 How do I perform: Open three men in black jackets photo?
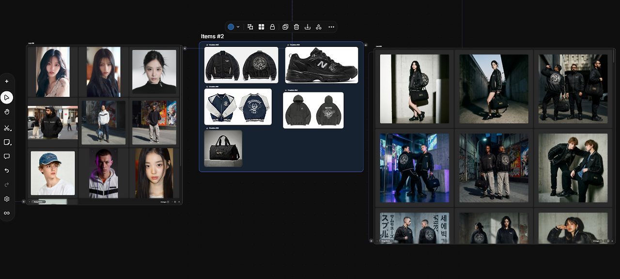coord(573,89)
